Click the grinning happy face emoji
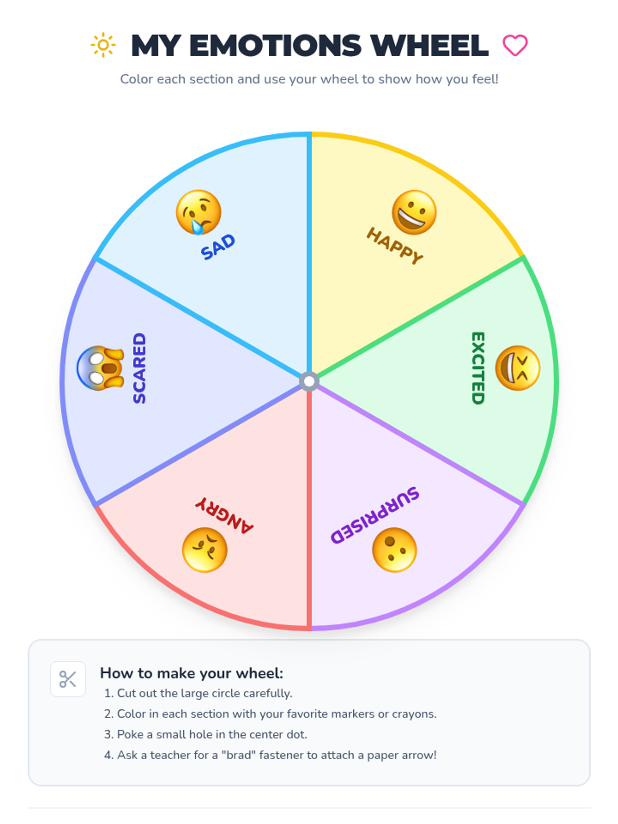 coord(414,212)
